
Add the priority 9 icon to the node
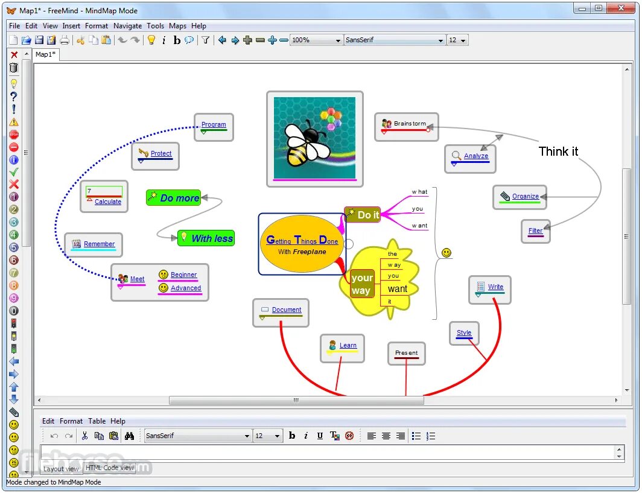13,298
